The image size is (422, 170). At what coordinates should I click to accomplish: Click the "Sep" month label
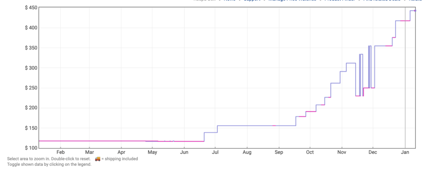pos(279,153)
